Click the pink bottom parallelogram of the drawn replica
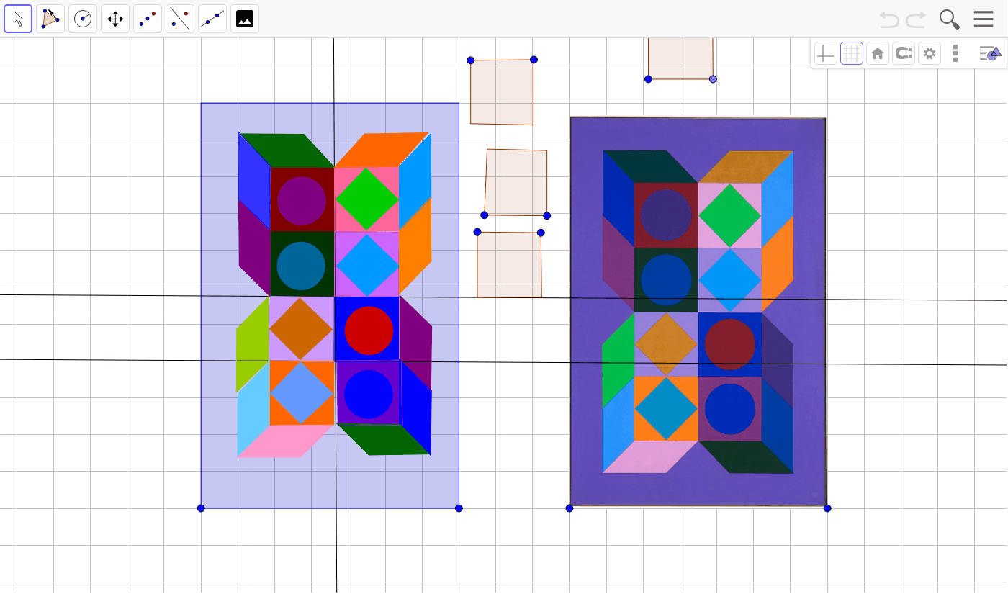The height and width of the screenshot is (594, 1008). tap(286, 441)
